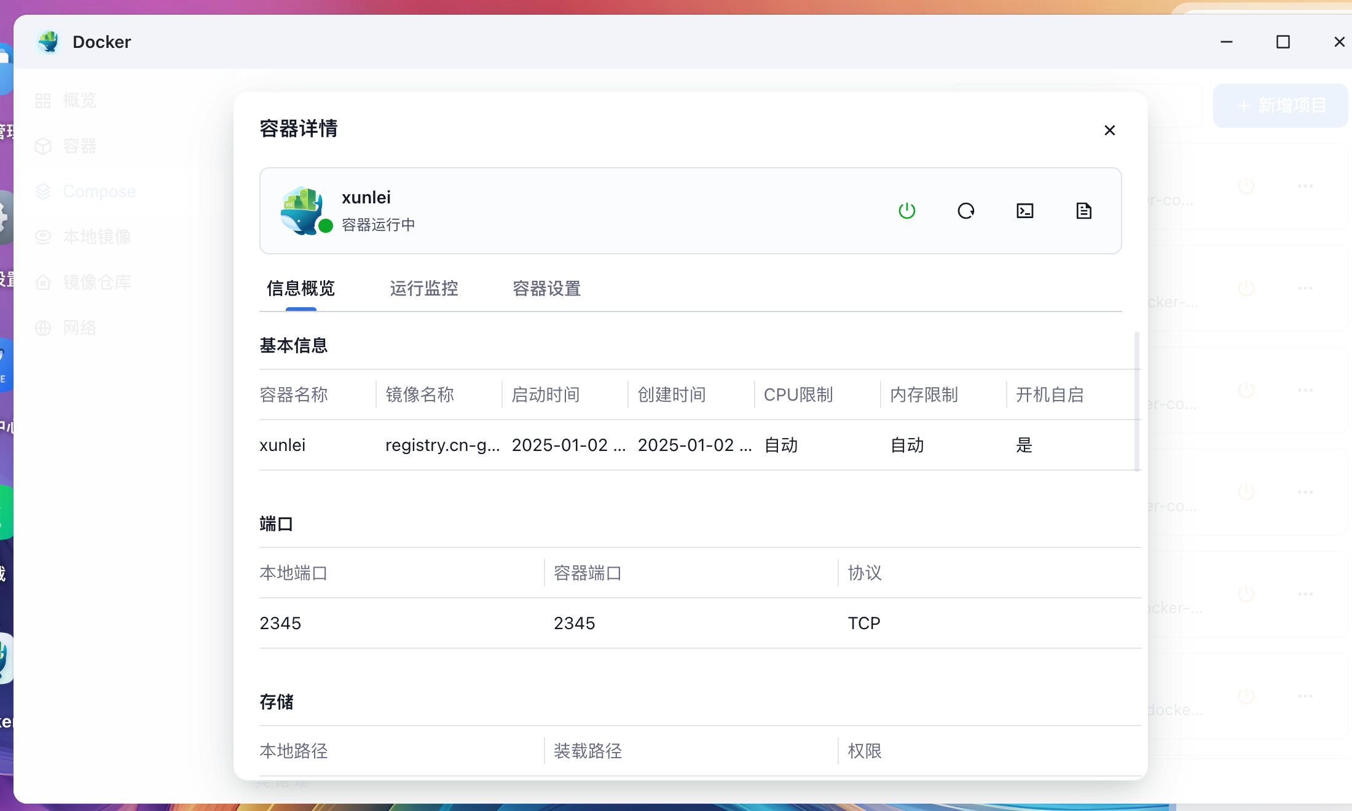Click the 权限 column header
Image resolution: width=1352 pixels, height=811 pixels.
coord(865,751)
